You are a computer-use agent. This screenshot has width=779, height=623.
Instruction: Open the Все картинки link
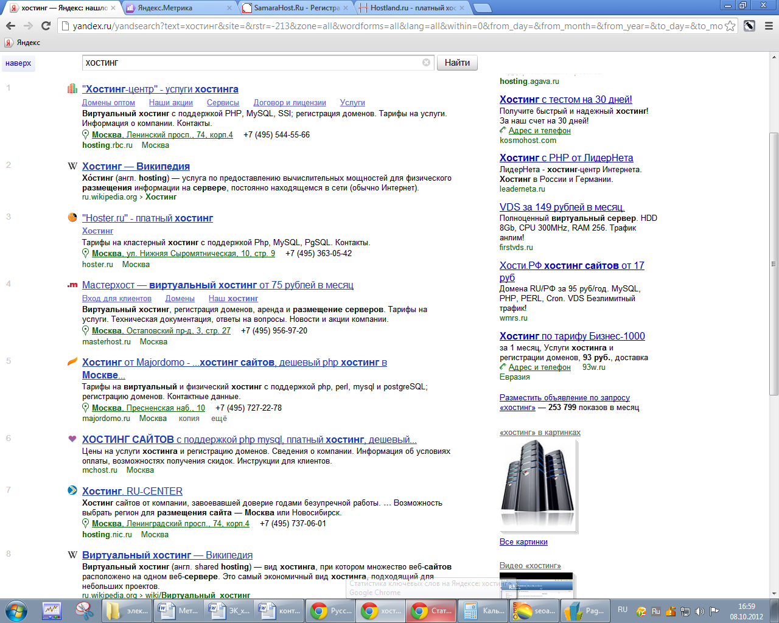[x=523, y=542]
